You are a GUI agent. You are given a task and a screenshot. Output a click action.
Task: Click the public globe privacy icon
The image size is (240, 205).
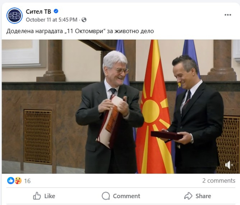(x=84, y=20)
